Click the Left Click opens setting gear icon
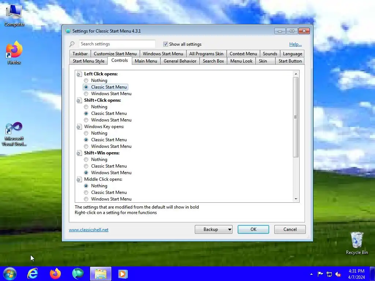The width and height of the screenshot is (375, 281). pyautogui.click(x=79, y=74)
